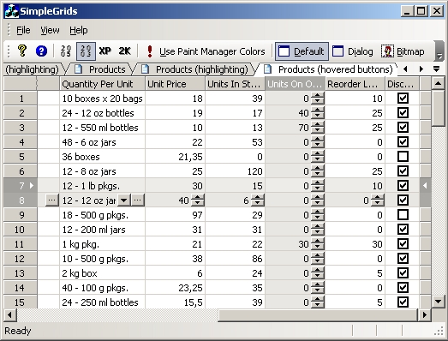Check Discontinued box in row 9
The height and width of the screenshot is (341, 448).
click(x=403, y=215)
